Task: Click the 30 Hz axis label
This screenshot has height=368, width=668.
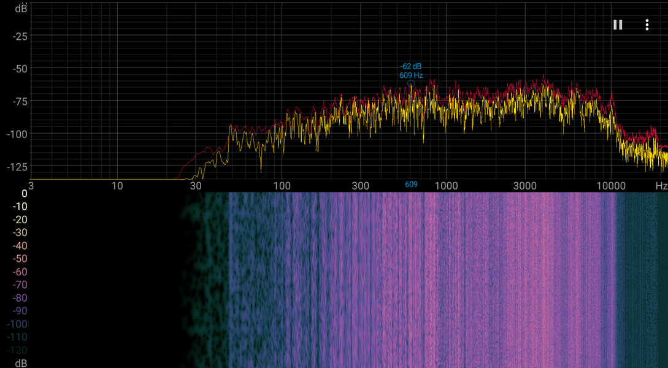Action: click(x=196, y=186)
